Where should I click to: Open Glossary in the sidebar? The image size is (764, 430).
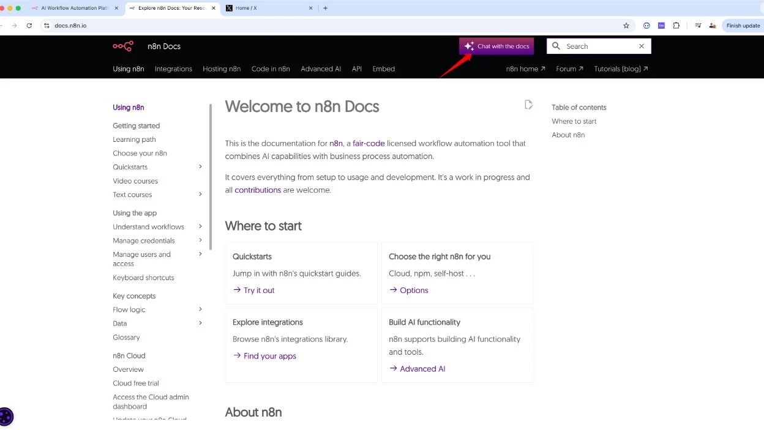[126, 338]
